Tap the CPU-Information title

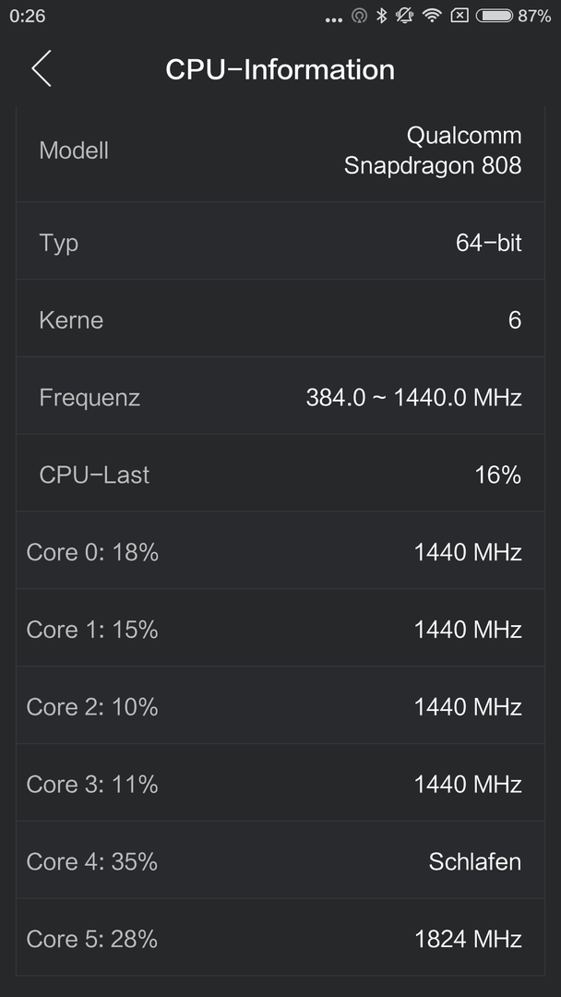[x=280, y=69]
